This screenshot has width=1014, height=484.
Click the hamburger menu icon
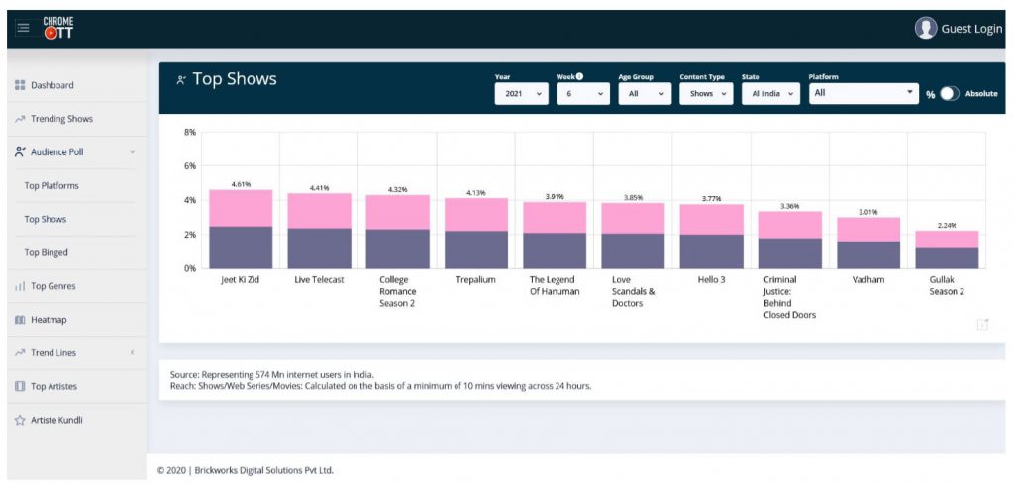(23, 29)
